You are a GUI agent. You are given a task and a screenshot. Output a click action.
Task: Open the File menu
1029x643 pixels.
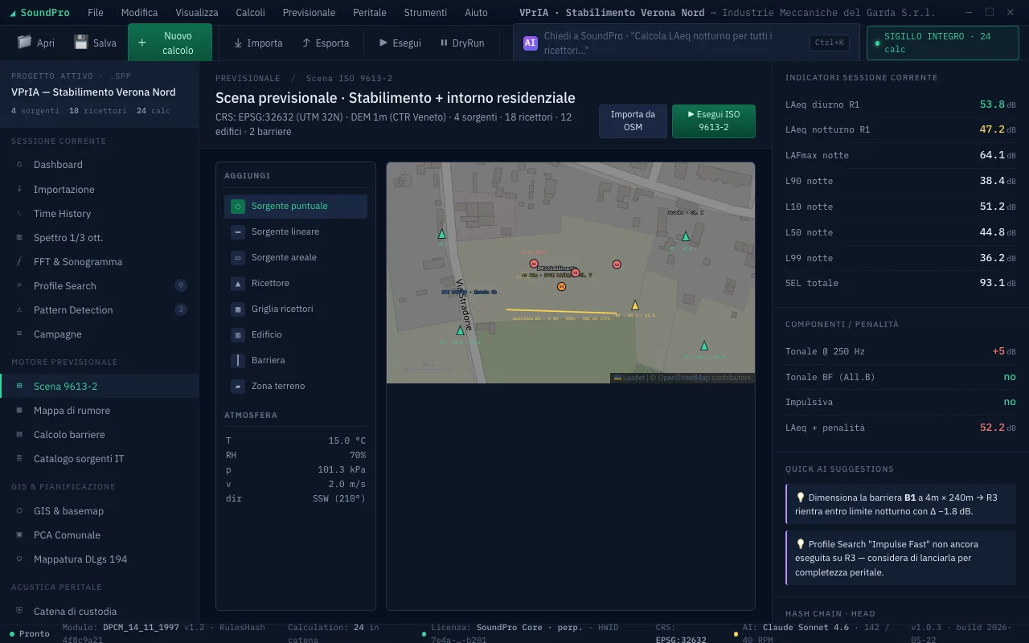(x=96, y=13)
